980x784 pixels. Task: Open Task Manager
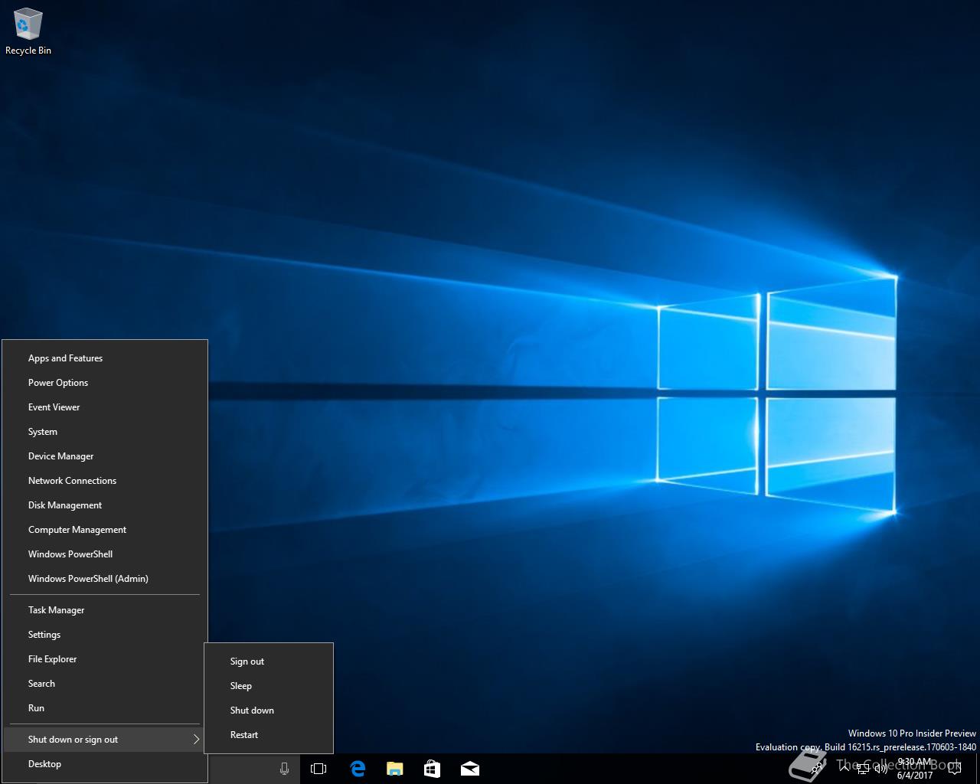tap(105, 610)
